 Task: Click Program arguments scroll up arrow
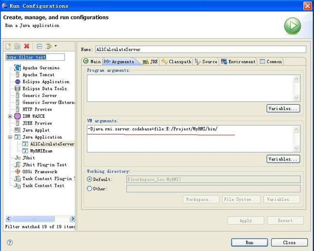coord(297,79)
